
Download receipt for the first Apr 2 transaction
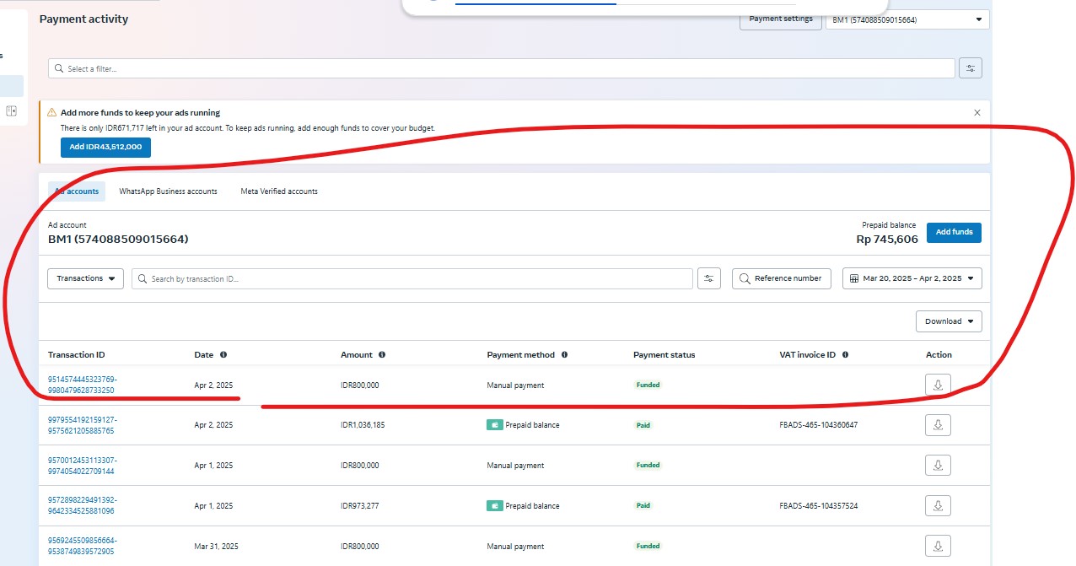[x=938, y=385]
